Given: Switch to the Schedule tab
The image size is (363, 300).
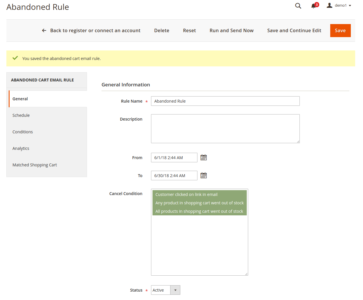Looking at the screenshot, I should pyautogui.click(x=21, y=115).
